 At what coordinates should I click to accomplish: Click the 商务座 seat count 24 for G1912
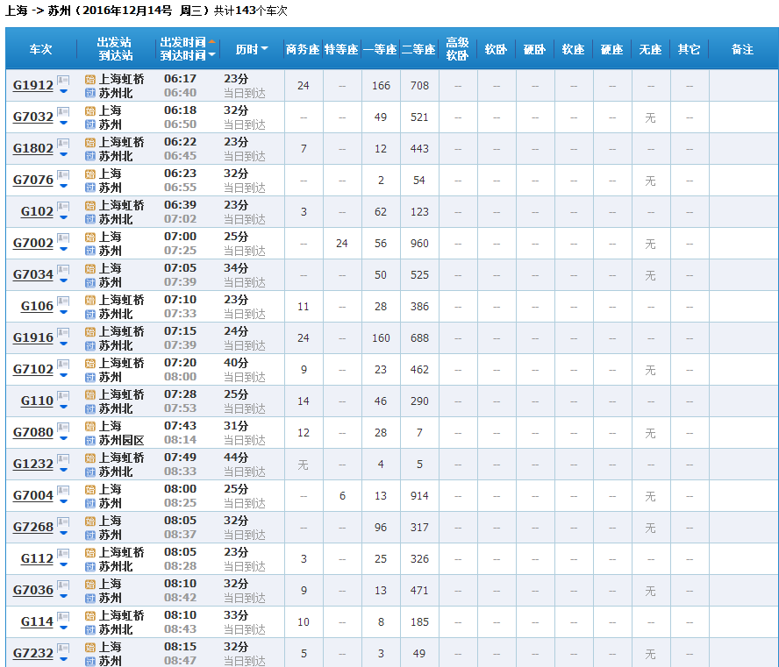pyautogui.click(x=304, y=86)
